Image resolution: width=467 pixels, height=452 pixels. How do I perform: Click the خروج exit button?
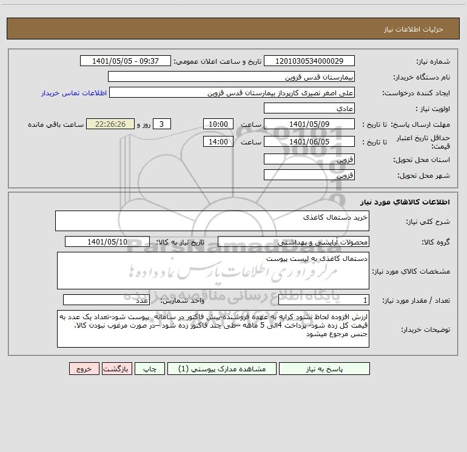[84, 369]
